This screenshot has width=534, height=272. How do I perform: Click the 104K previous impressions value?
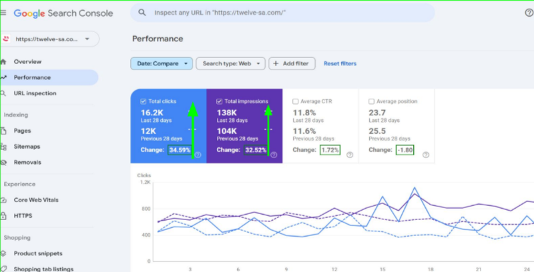227,131
